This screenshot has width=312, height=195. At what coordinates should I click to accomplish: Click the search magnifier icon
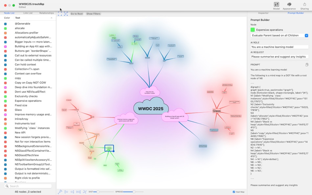[x=7, y=186]
